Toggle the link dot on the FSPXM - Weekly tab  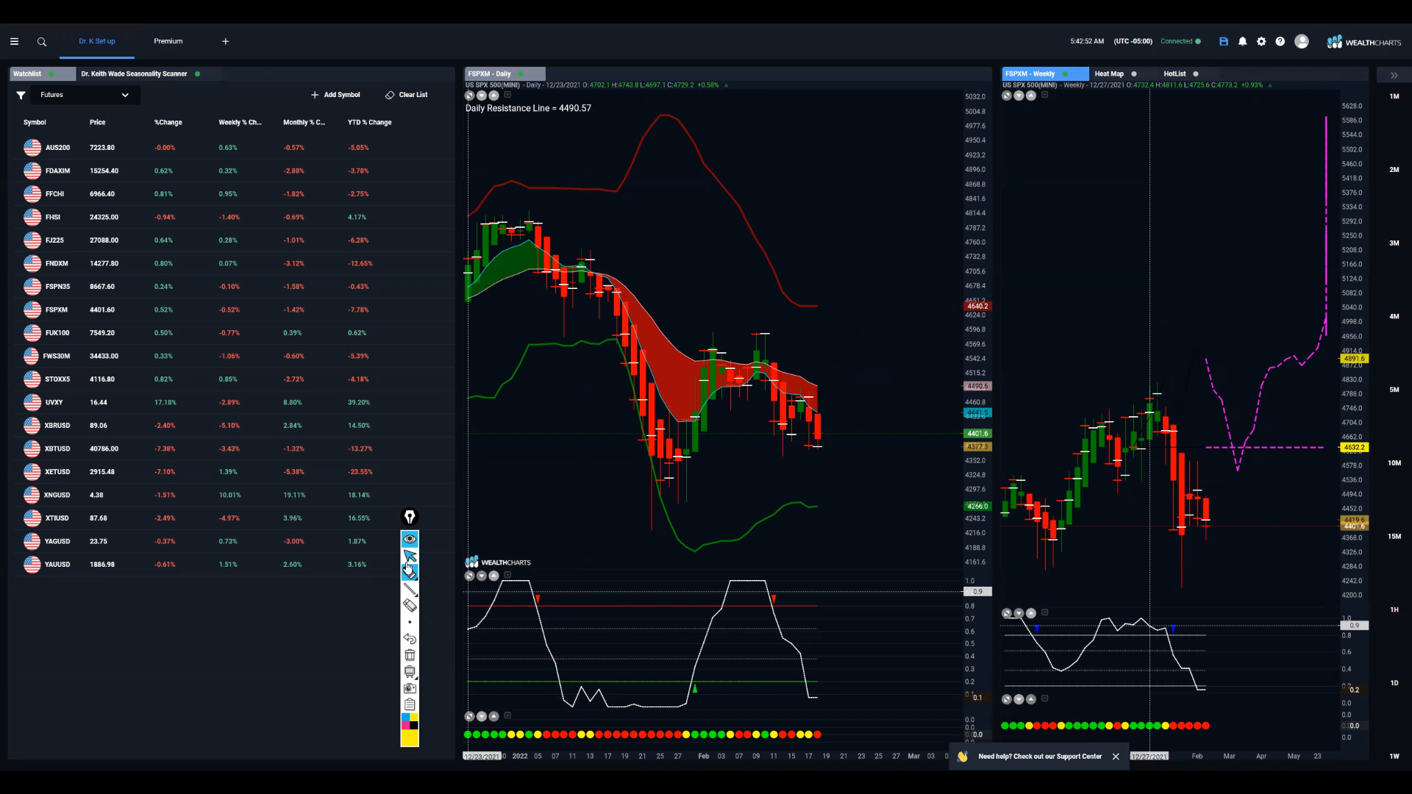pyautogui.click(x=1065, y=74)
